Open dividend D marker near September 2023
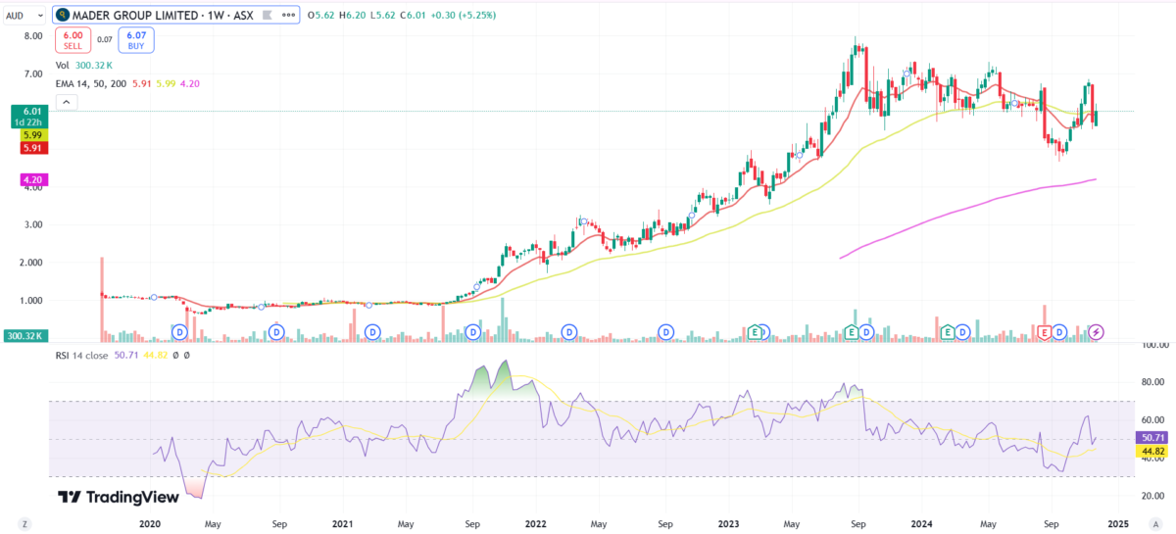Image resolution: width=1176 pixels, height=534 pixels. coord(866,333)
